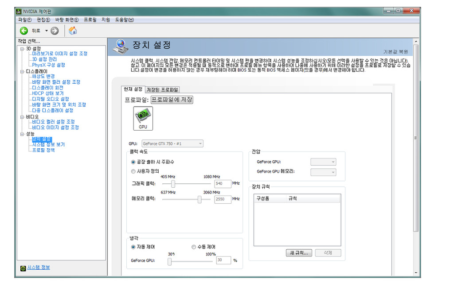The image size is (454, 290).
Task: Open 바탕 화면 크기 및 위치 조정 page
Action: 59,104
